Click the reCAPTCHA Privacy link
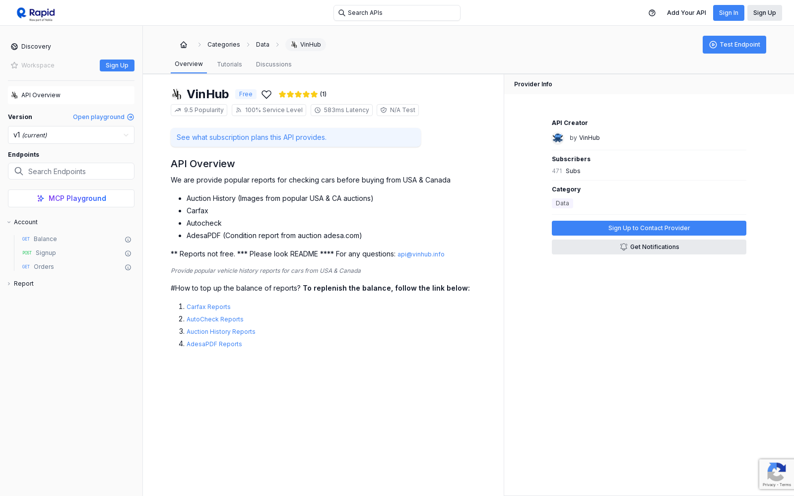794x496 pixels. point(769,485)
